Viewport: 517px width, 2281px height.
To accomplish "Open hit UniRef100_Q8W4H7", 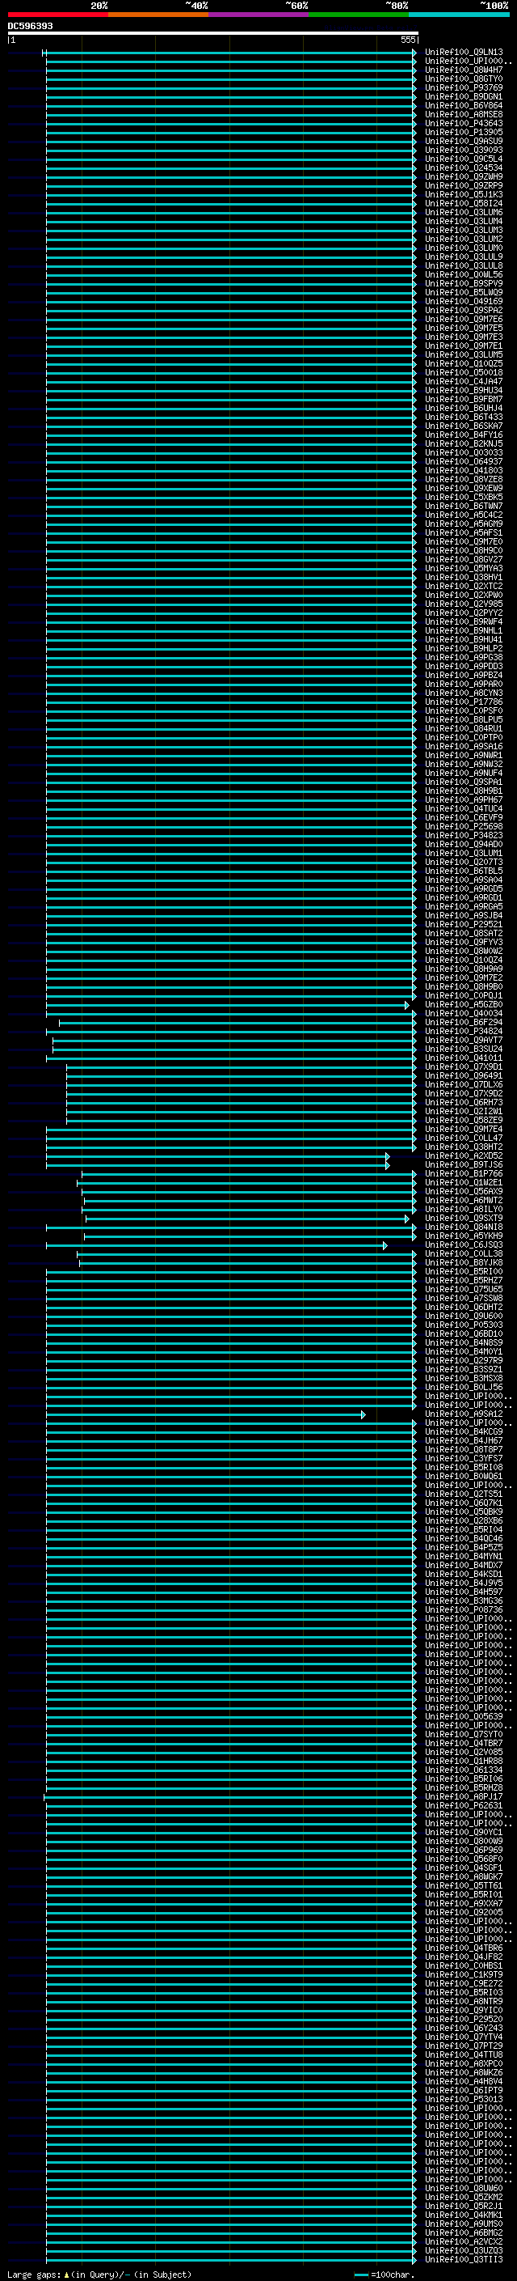I will click(x=463, y=70).
